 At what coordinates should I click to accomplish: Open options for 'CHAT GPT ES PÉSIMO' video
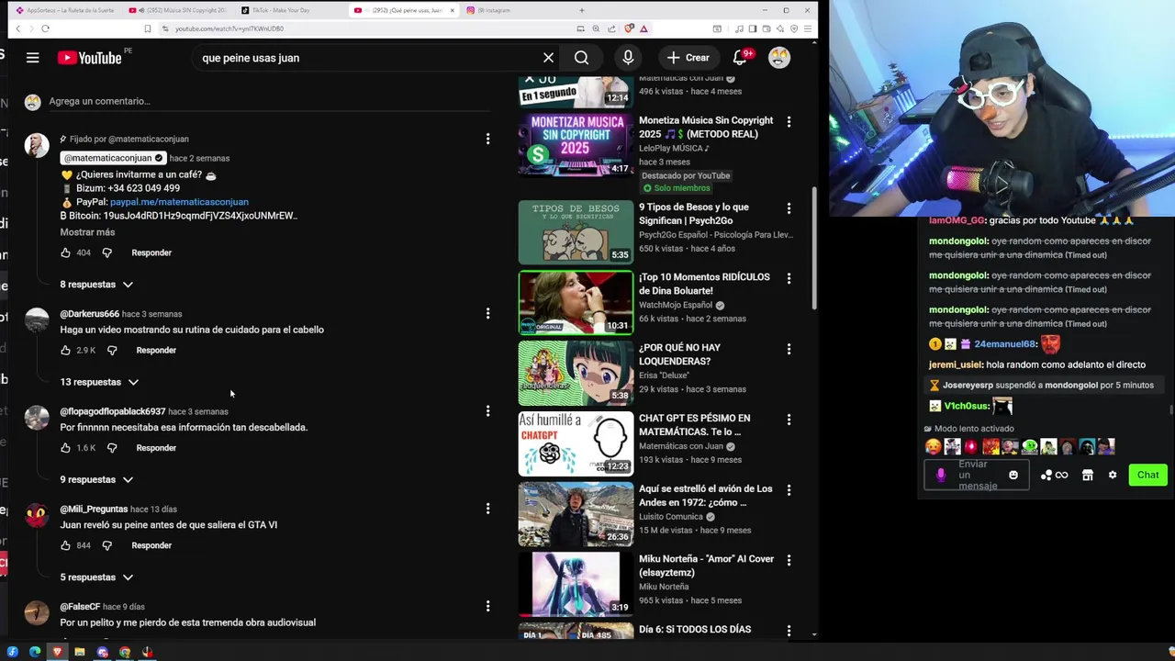789,420
